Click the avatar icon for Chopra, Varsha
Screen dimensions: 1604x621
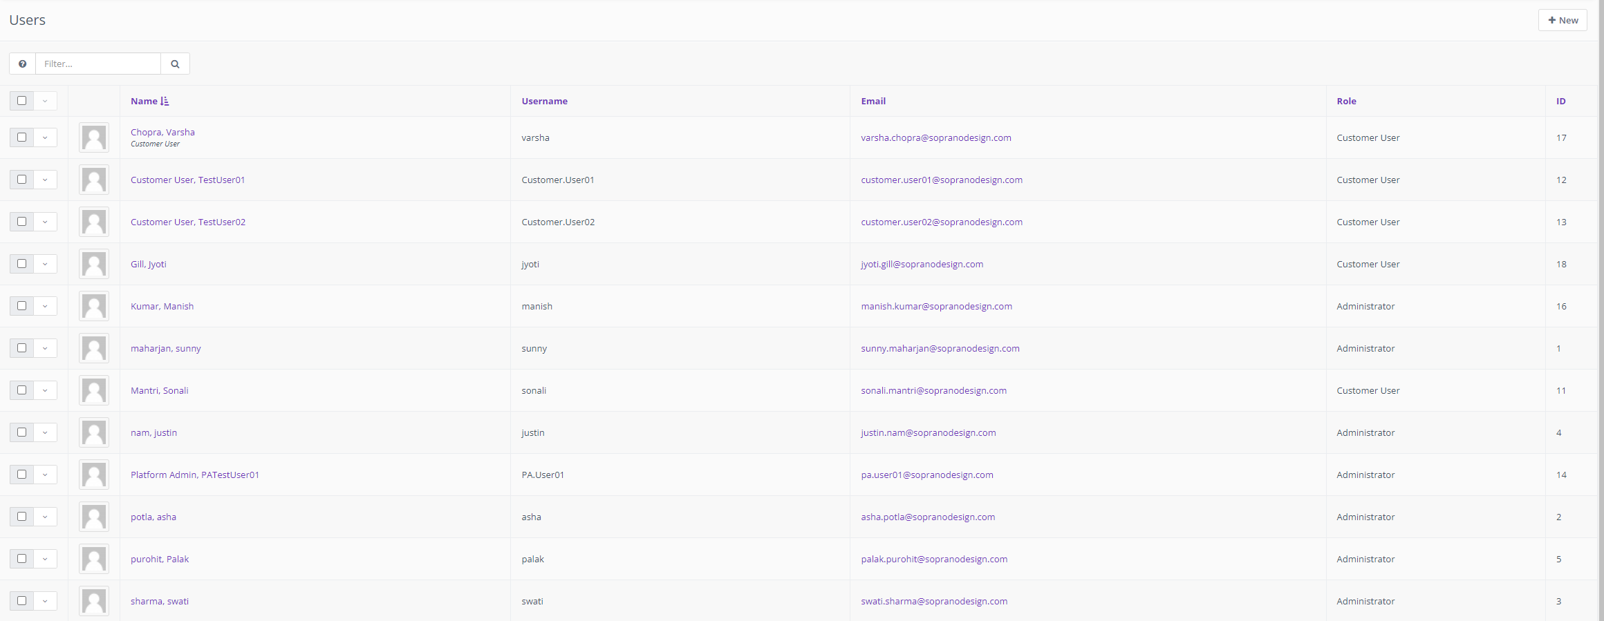pos(94,137)
